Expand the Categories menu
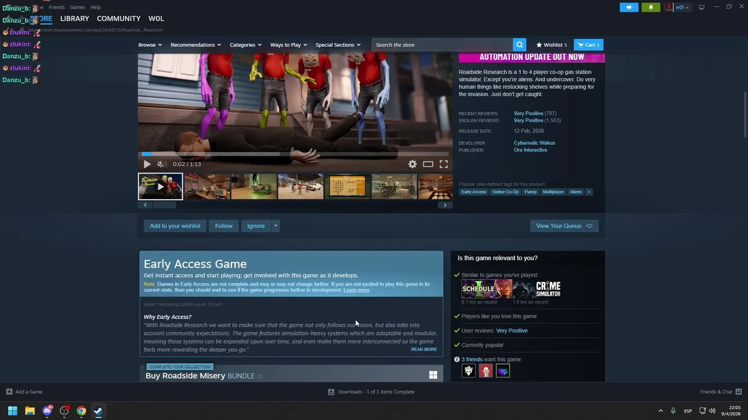Viewport: 748px width, 420px height. tap(245, 45)
